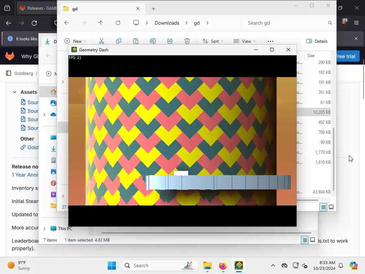The height and width of the screenshot is (274, 365).
Task: Open the 1 Year Anniversary release link
Action: pyautogui.click(x=25, y=175)
